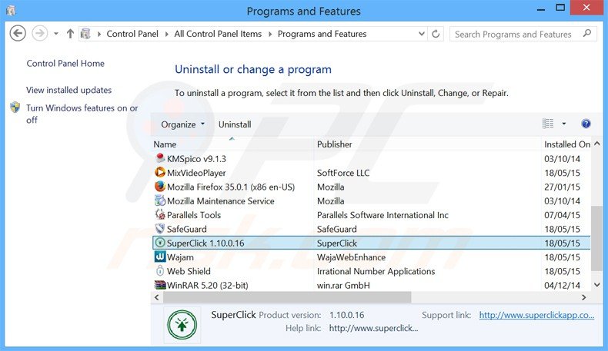Select the SuperClick 1.10.0.16 name
608x351 pixels.
click(205, 243)
